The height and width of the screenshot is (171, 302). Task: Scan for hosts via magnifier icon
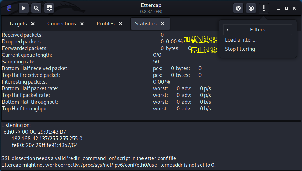pos(36,8)
